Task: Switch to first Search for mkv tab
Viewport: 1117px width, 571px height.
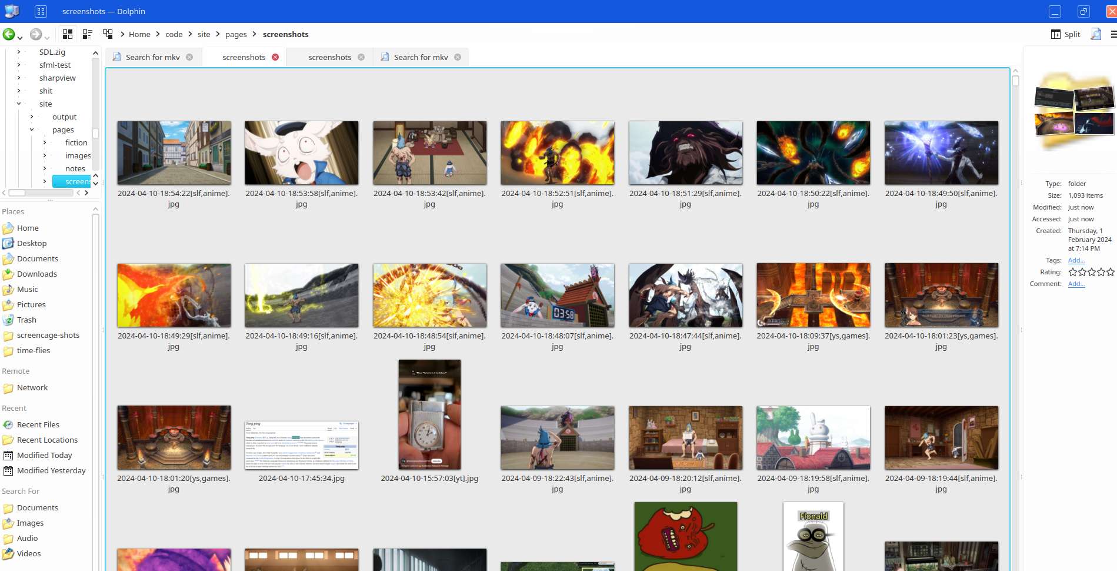Action: 153,57
